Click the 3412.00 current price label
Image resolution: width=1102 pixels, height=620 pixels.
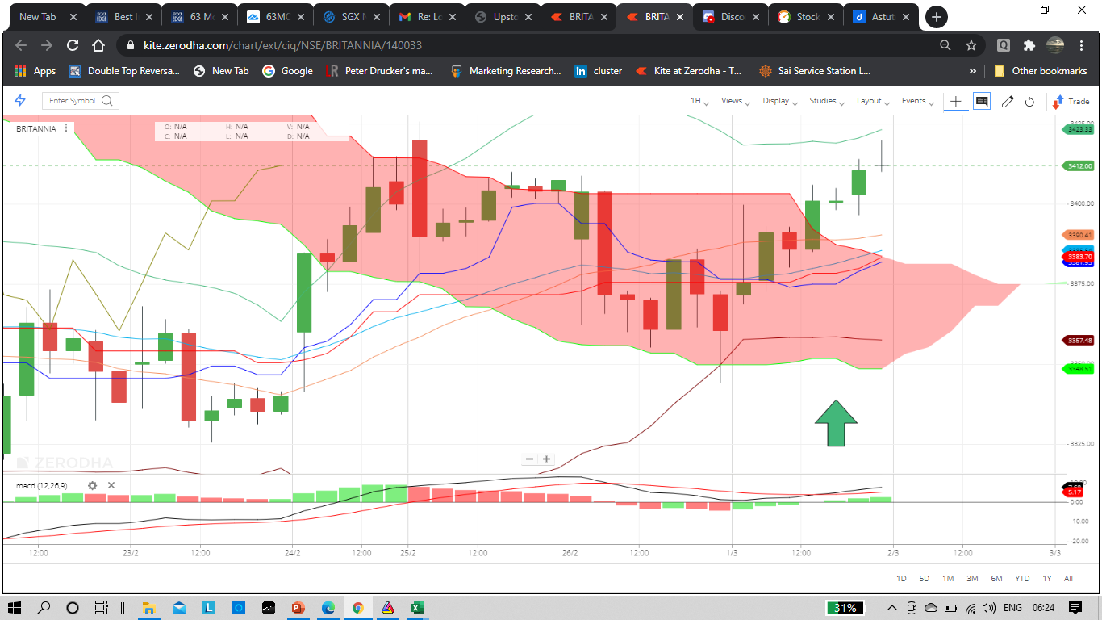[1080, 165]
